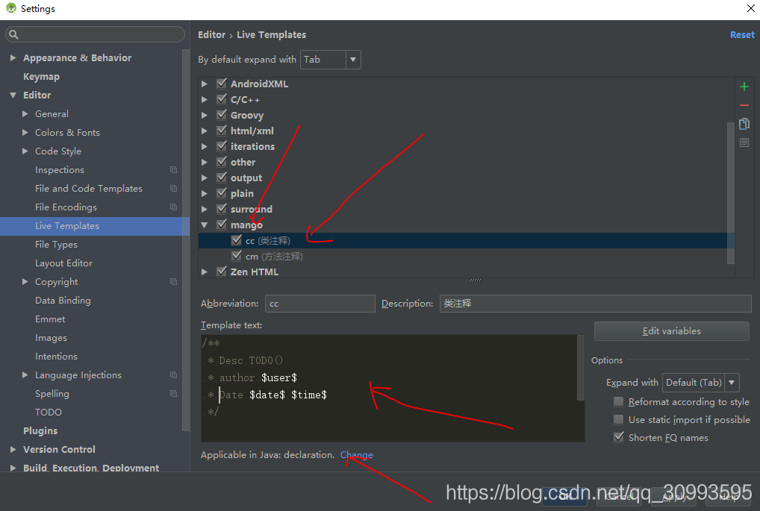Collapse the Editor settings section
The width and height of the screenshot is (760, 511).
pyautogui.click(x=13, y=95)
